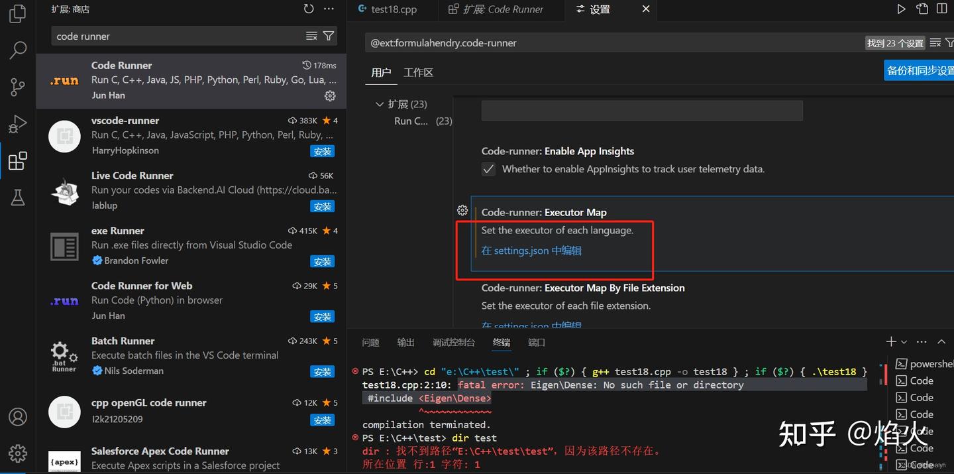Open the 在 settings.json 中编辑 link
Viewport: 954px width, 474px height.
point(531,251)
